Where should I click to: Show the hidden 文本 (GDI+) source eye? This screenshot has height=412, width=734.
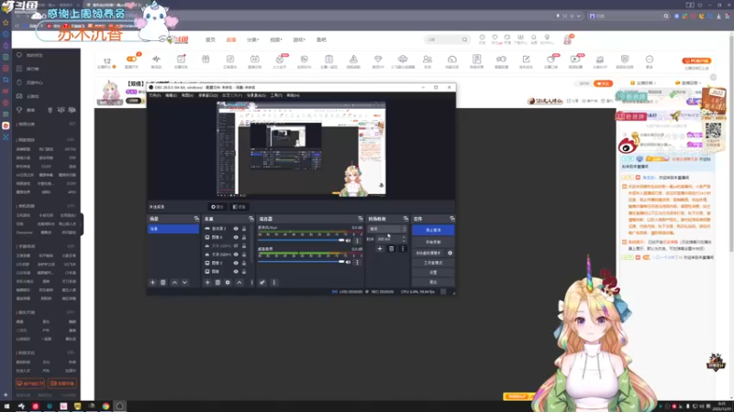point(236,245)
